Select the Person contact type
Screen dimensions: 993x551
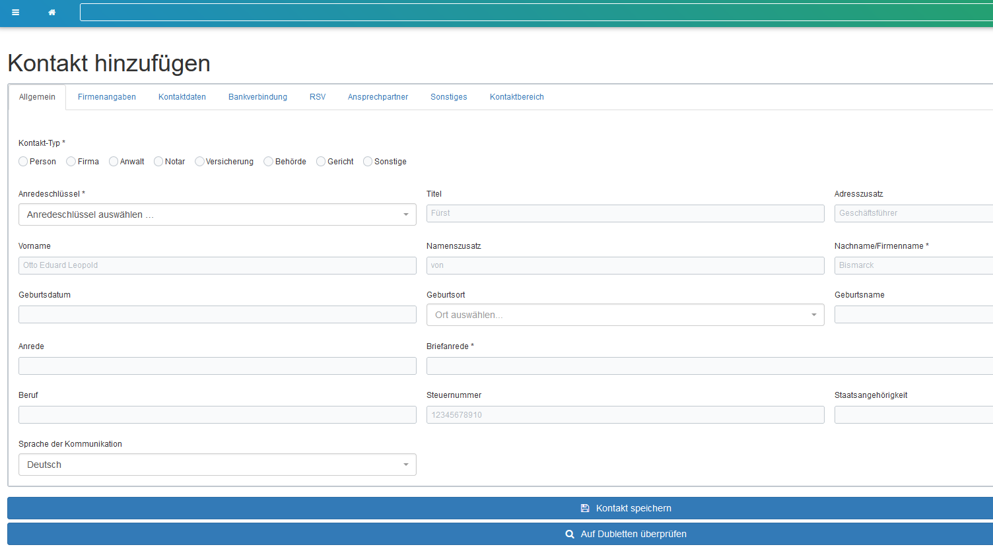tap(23, 162)
